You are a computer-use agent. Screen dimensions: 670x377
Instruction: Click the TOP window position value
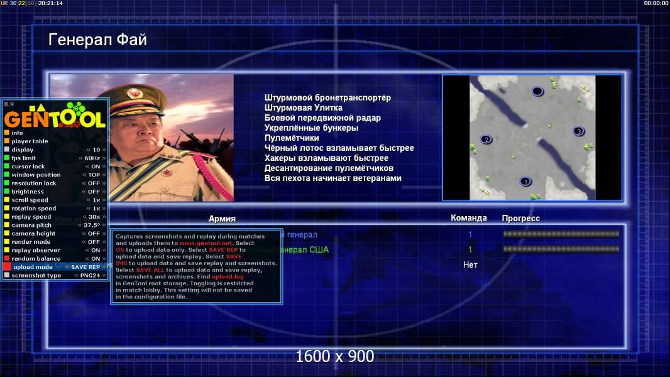click(x=94, y=175)
